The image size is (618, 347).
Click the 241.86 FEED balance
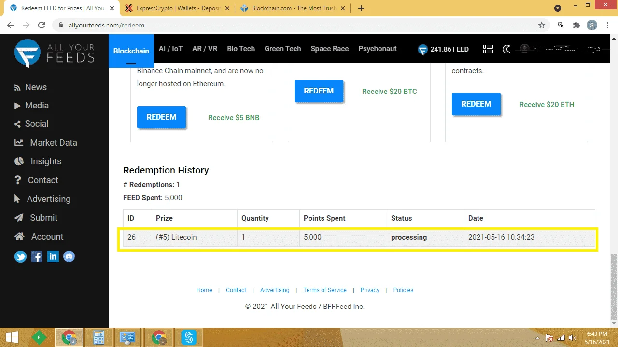point(443,49)
